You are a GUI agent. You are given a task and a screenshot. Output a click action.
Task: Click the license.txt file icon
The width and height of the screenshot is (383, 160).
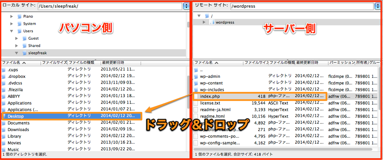pyautogui.click(x=196, y=103)
